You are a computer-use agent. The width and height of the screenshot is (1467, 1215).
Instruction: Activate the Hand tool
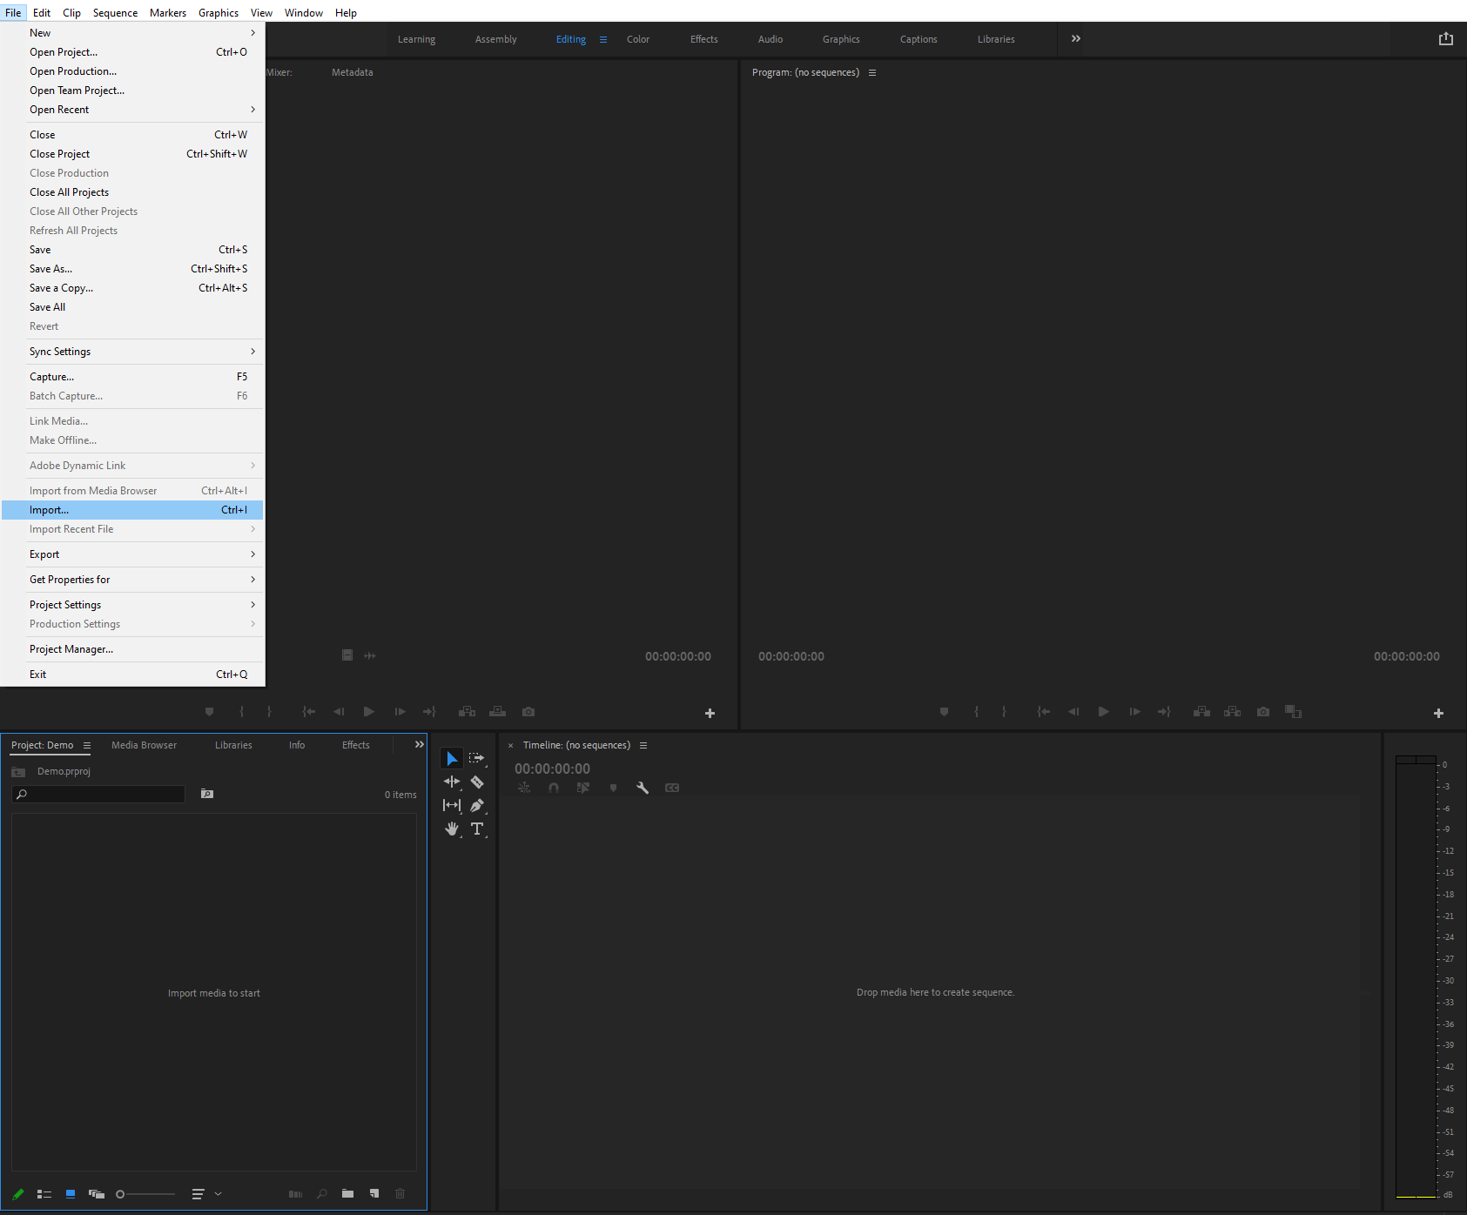tap(452, 829)
